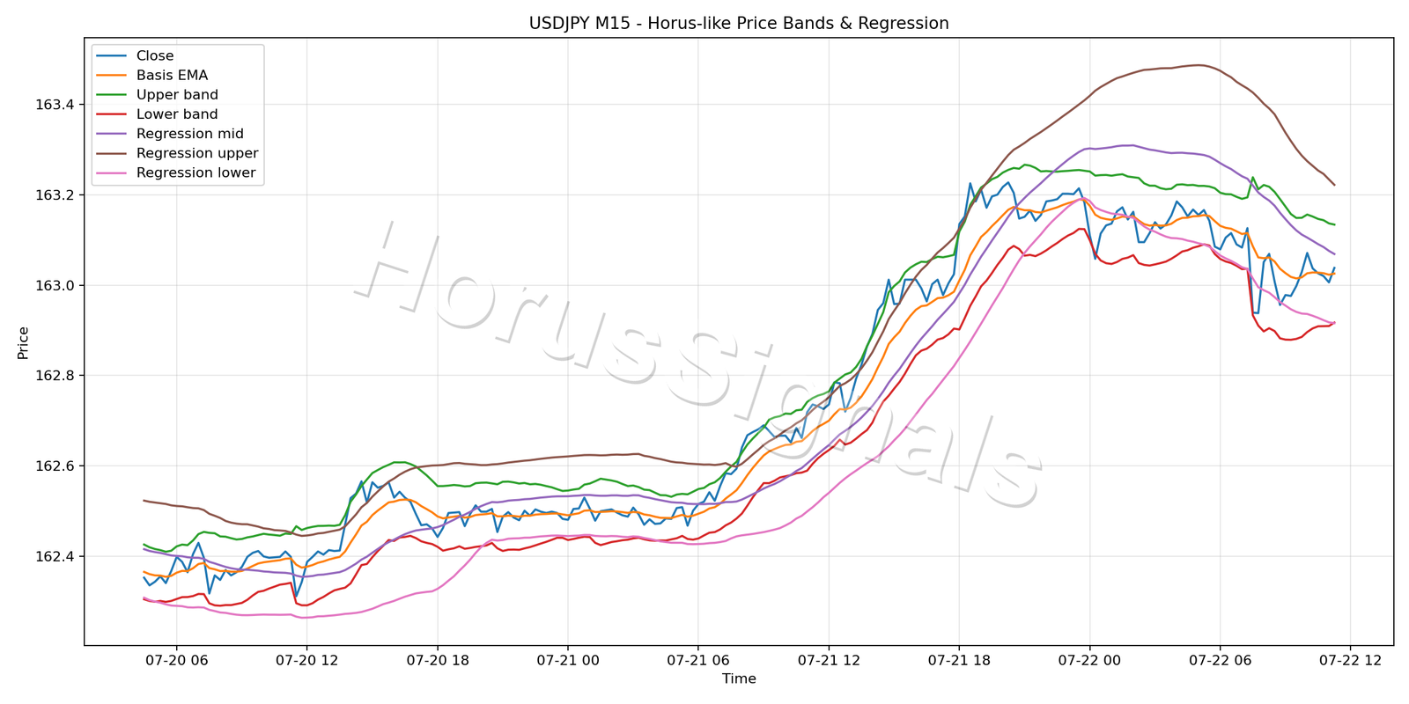The width and height of the screenshot is (1409, 704).
Task: Click the x-axis tick '07-21 18'
Action: point(959,660)
